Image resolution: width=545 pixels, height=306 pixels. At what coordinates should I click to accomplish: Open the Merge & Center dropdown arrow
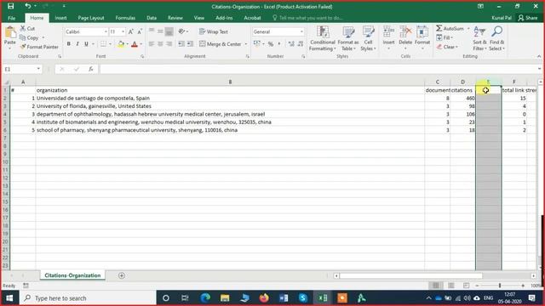(246, 44)
